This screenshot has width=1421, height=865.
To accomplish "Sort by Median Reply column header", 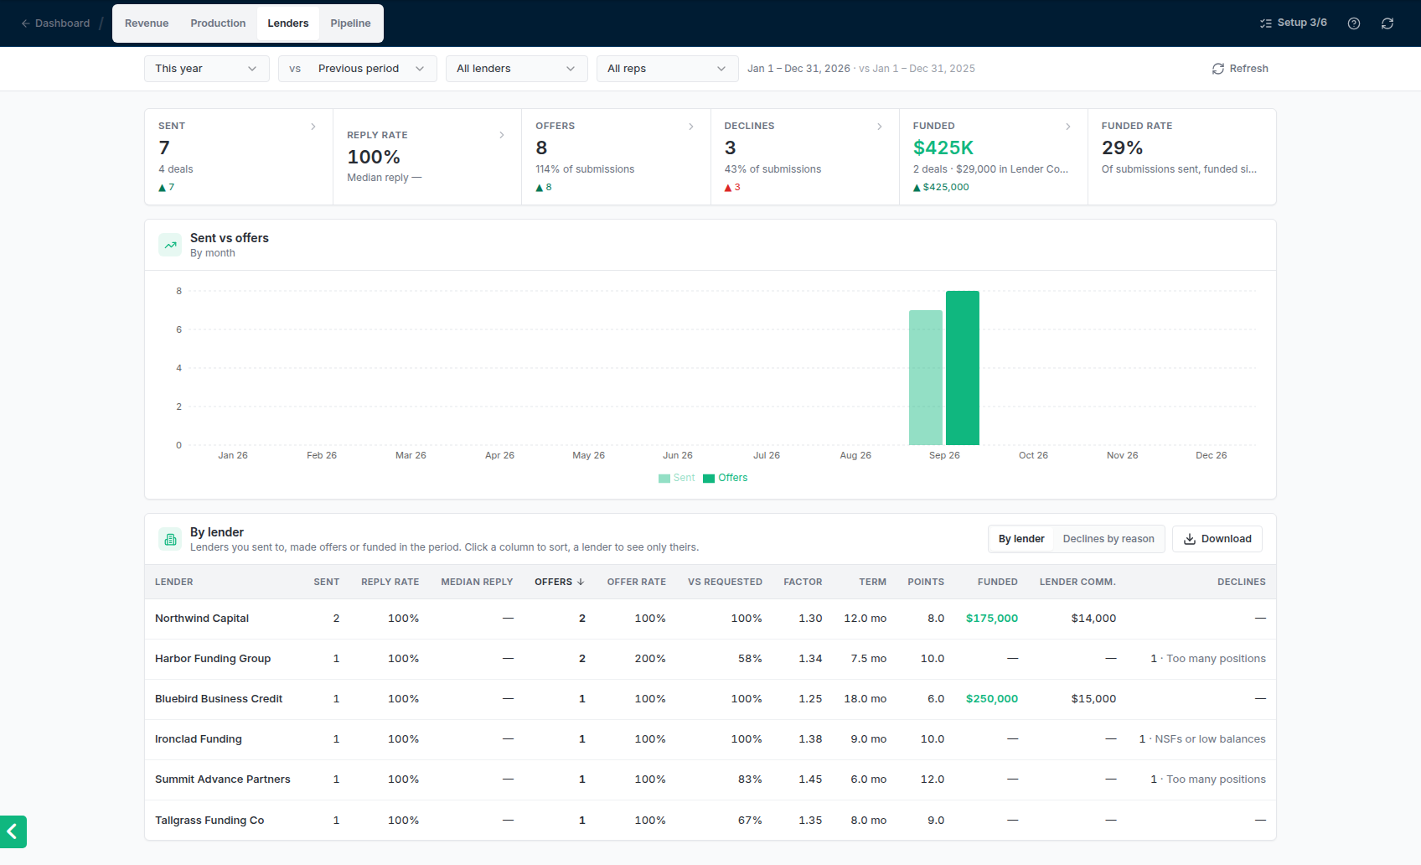I will pyautogui.click(x=477, y=582).
